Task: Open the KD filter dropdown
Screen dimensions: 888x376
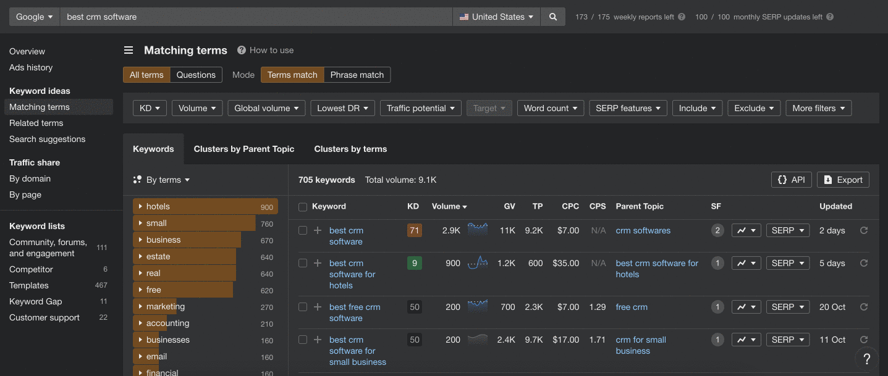Action: tap(150, 108)
